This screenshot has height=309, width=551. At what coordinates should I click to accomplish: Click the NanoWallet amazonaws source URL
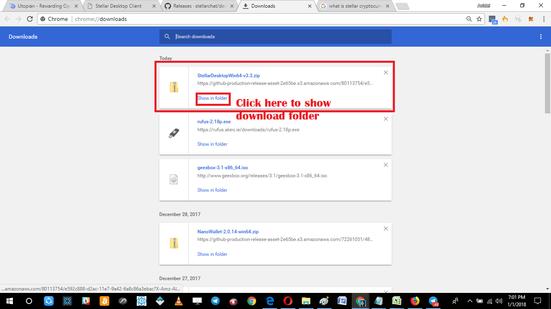click(x=285, y=239)
